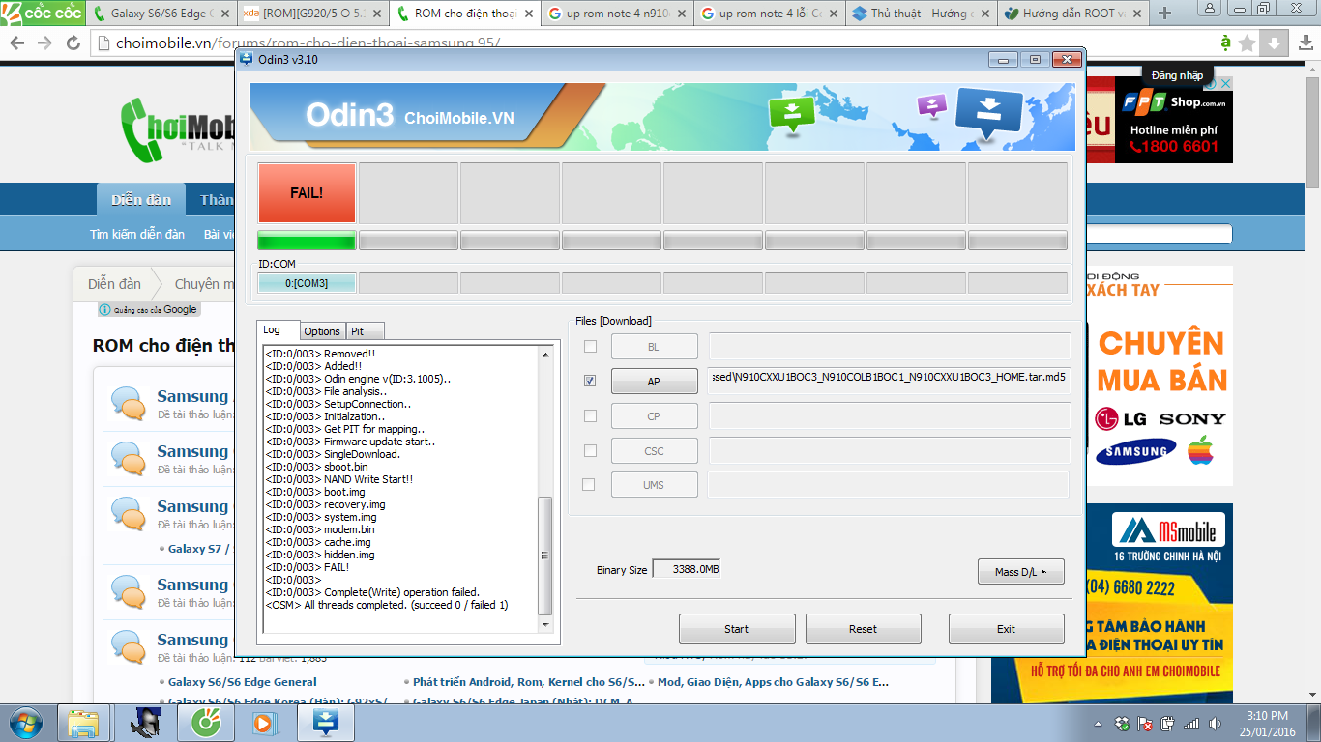
Task: Click the browser Forward arrow
Action: 44,43
